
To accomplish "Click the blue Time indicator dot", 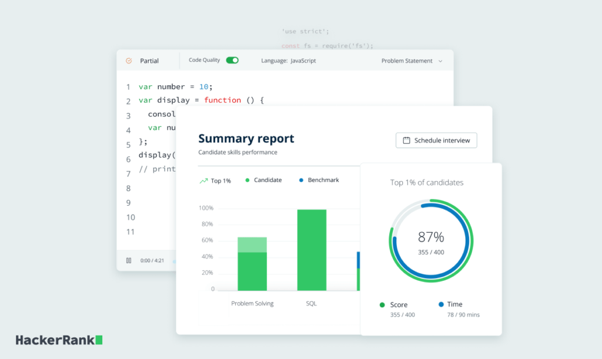I will pyautogui.click(x=440, y=304).
